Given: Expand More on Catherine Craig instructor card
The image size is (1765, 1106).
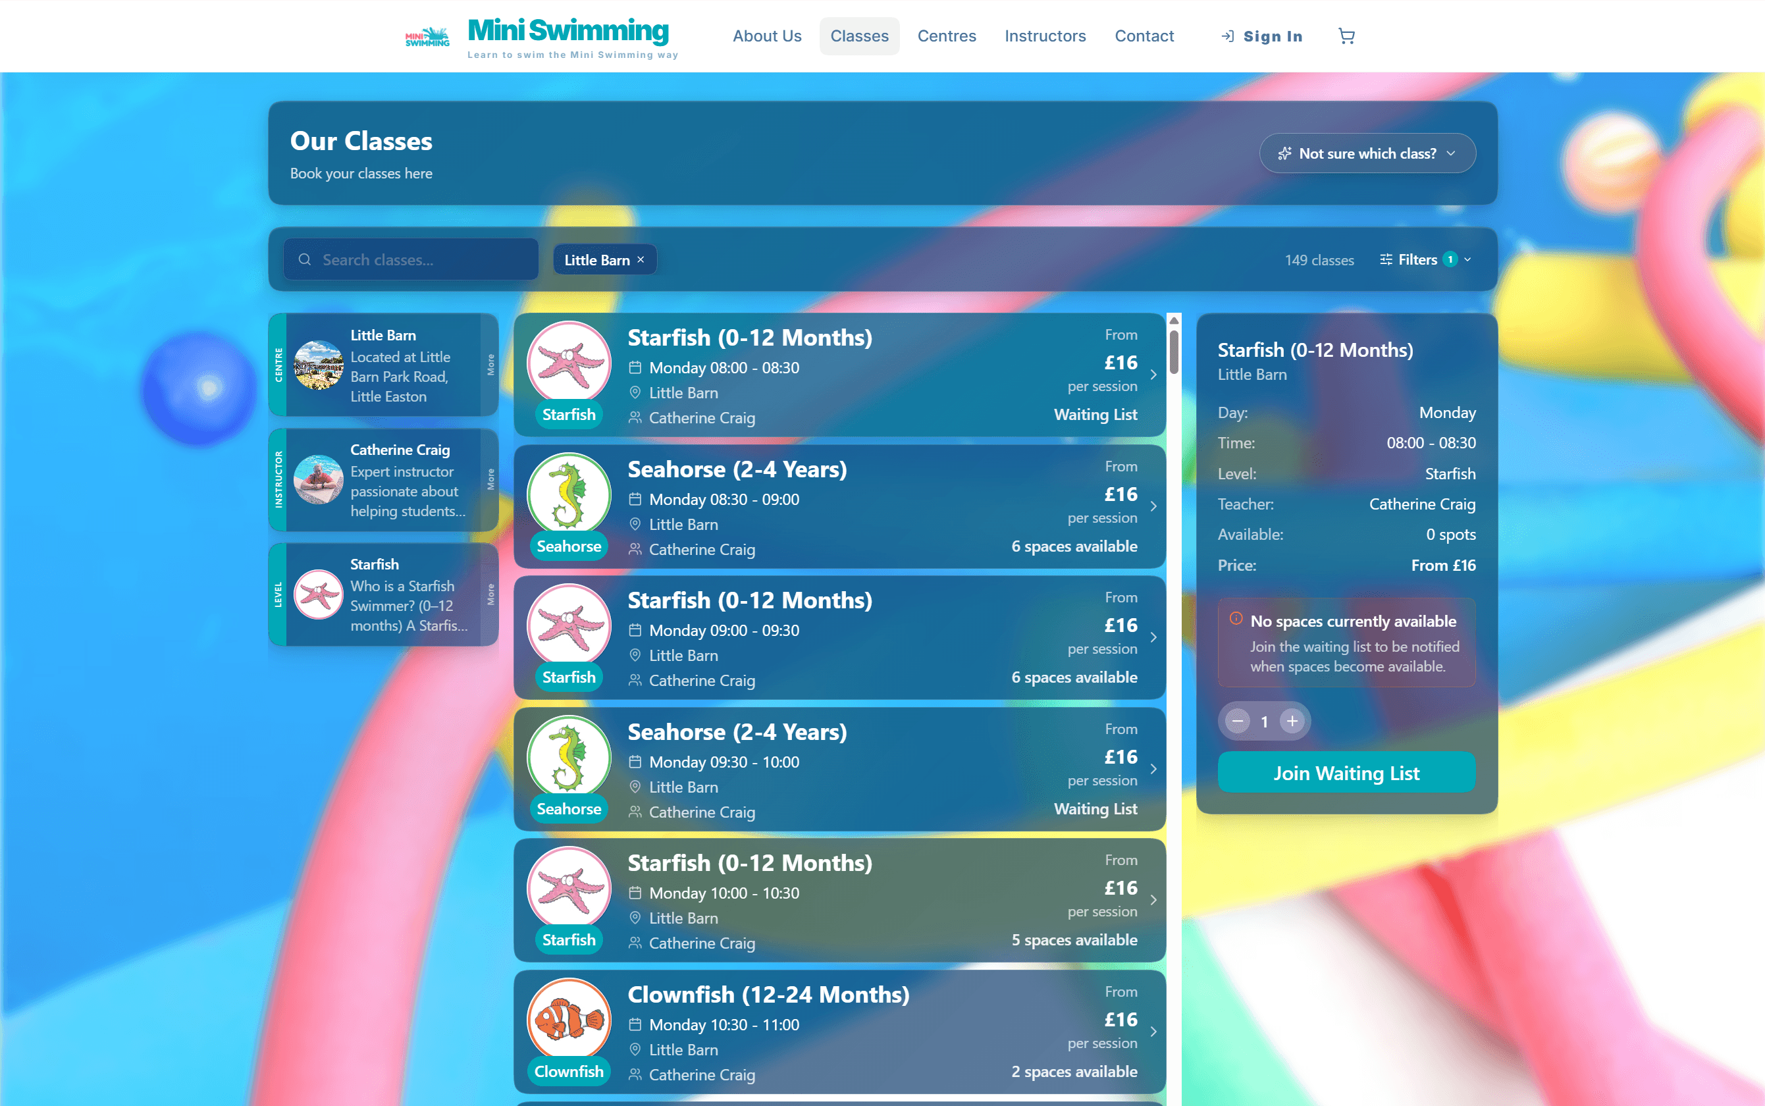Looking at the screenshot, I should (490, 480).
